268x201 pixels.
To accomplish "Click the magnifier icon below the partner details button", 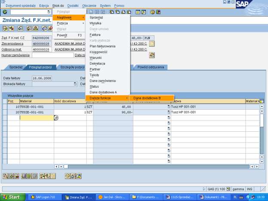I will 152,55.
